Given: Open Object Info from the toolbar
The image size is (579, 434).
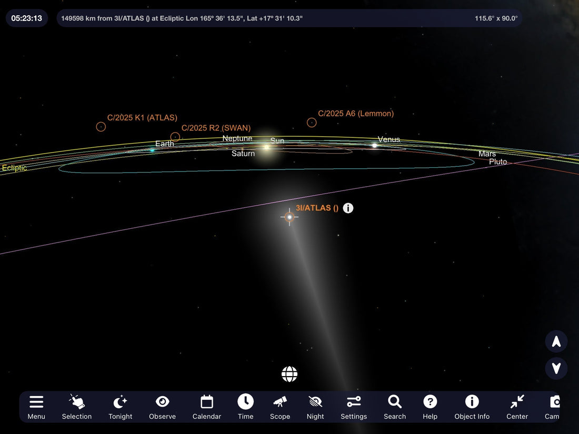Looking at the screenshot, I should [472, 402].
